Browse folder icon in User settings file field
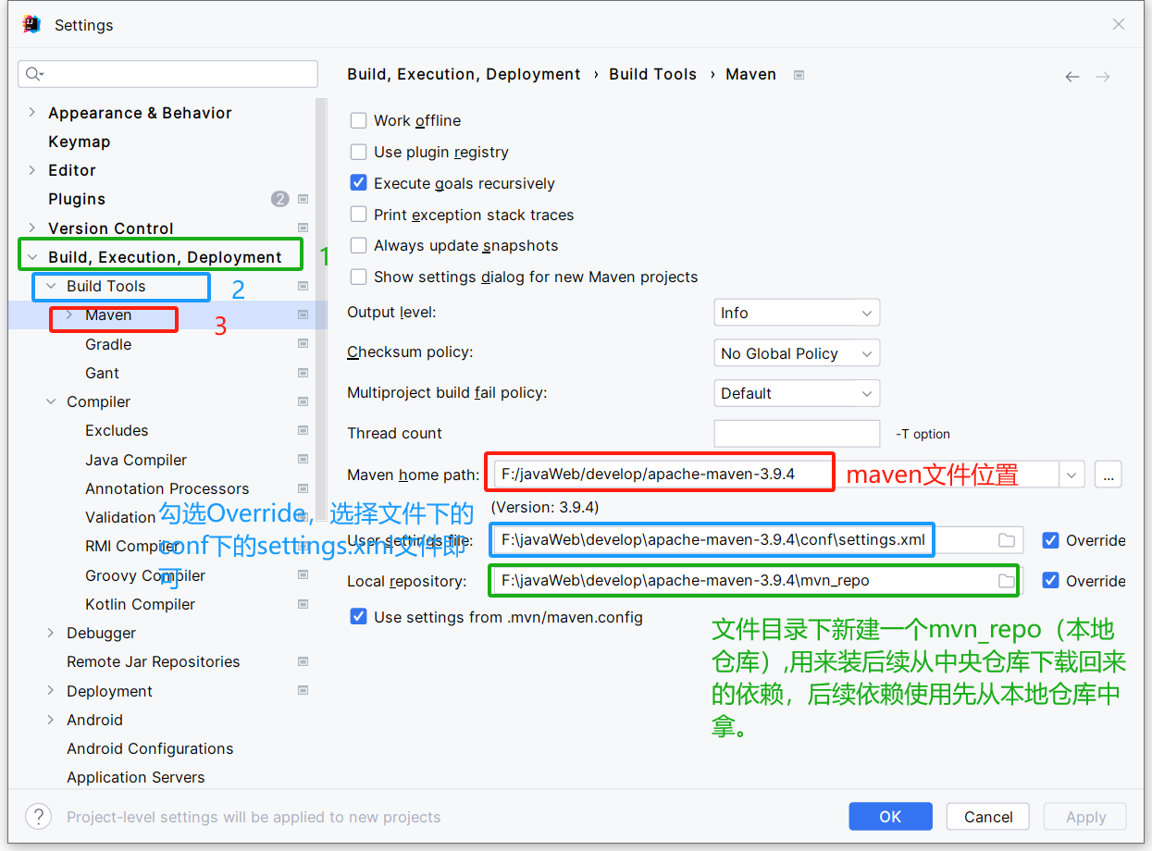 coord(1007,540)
